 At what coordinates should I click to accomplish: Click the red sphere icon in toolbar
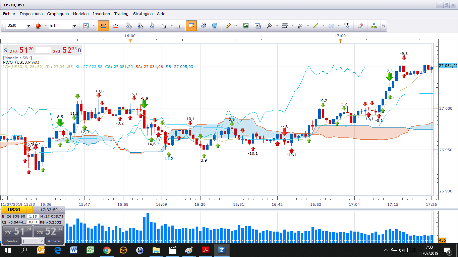(x=38, y=26)
